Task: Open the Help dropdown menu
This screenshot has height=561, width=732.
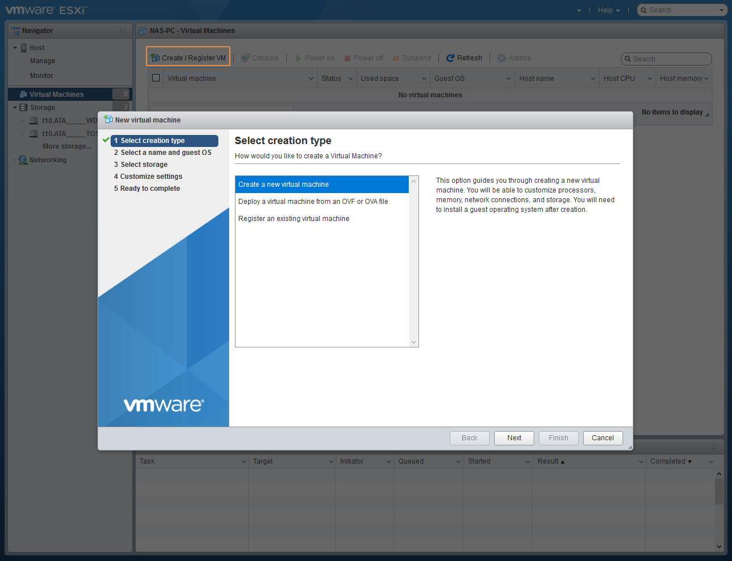Action: 609,10
